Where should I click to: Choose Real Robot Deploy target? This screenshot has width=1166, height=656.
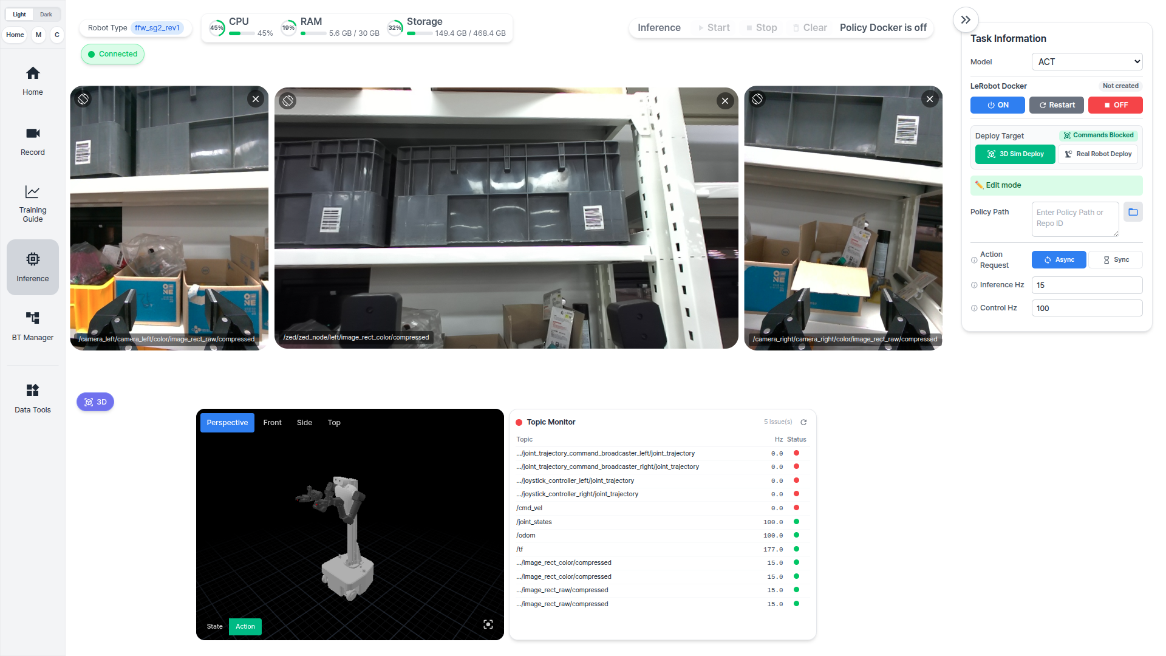coord(1098,154)
